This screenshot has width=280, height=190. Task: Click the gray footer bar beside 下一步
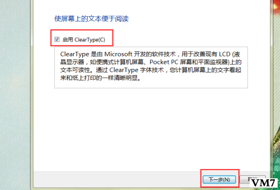coord(116,179)
